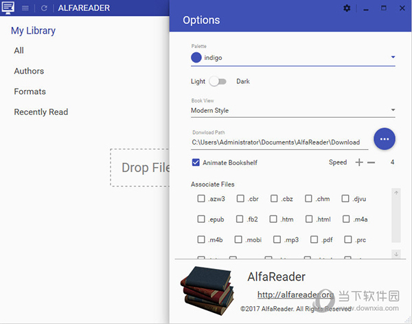The image size is (412, 324).
Task: Decrease bookshelf speed with minus icon
Action: coord(371,162)
